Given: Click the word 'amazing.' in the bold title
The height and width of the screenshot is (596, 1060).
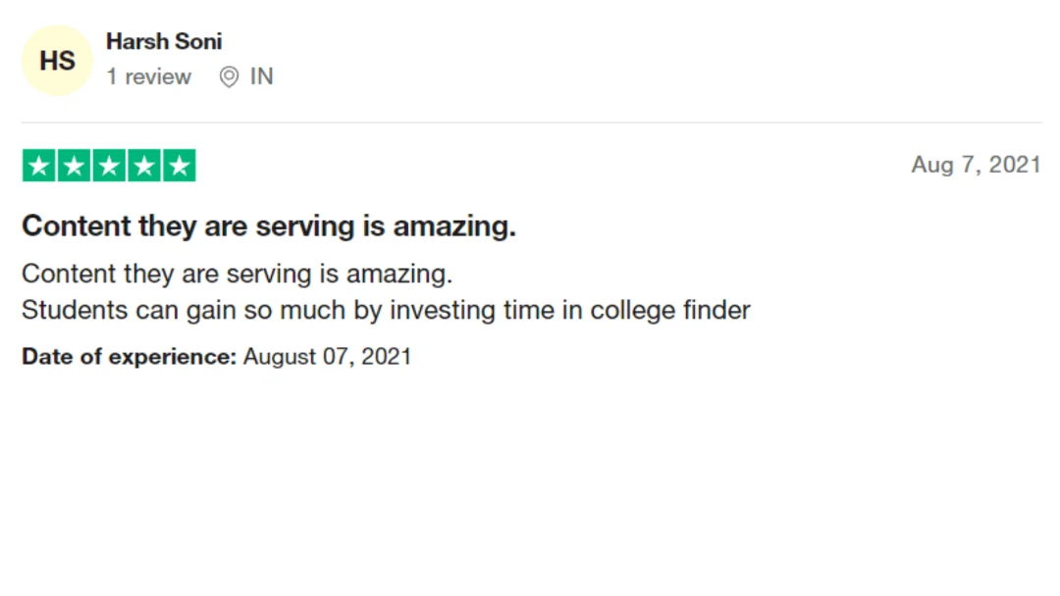Looking at the screenshot, I should point(454,226).
